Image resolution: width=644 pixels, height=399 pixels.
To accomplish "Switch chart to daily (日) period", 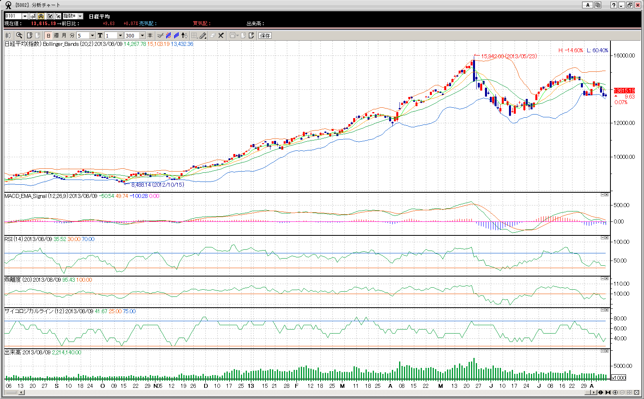I will [48, 36].
